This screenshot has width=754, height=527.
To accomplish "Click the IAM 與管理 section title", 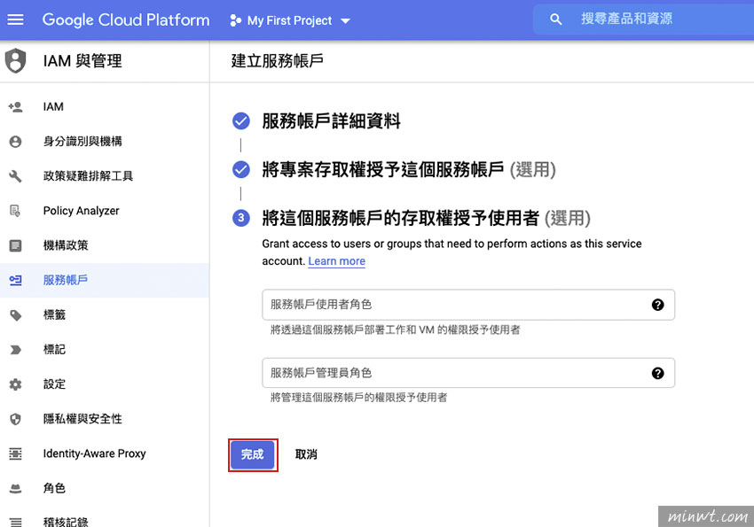I will (x=82, y=61).
